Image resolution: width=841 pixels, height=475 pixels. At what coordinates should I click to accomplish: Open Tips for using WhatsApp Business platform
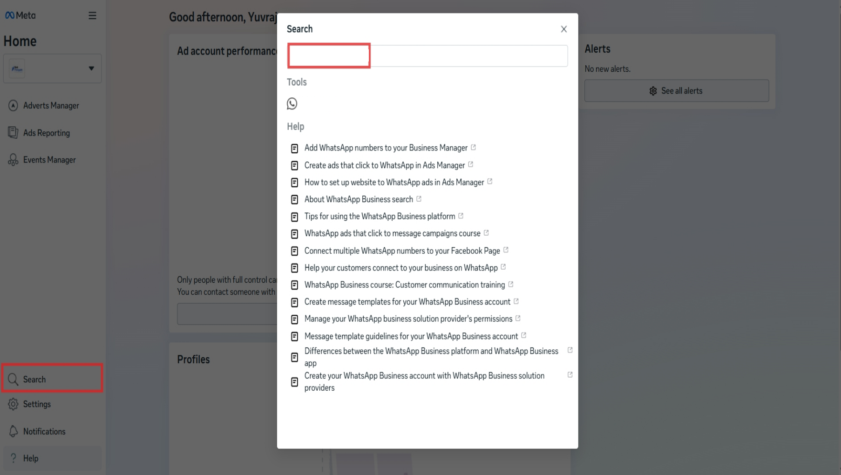click(380, 217)
